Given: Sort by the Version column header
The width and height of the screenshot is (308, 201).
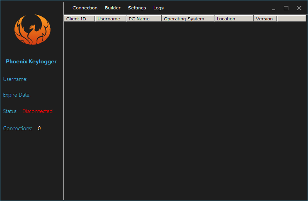Looking at the screenshot, I should coord(265,19).
